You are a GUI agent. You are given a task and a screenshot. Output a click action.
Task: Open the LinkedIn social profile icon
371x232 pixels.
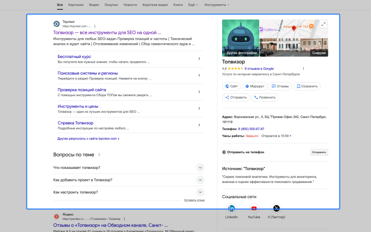[231, 208]
